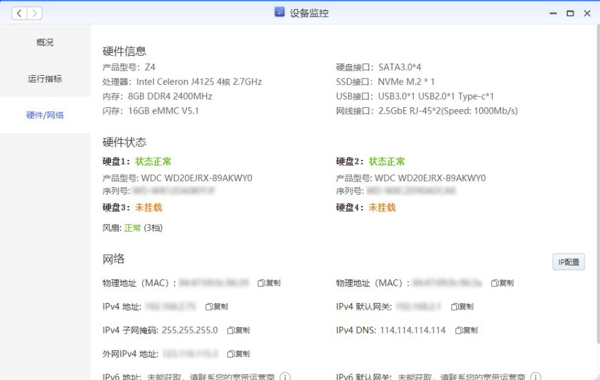The height and width of the screenshot is (380, 600).
Task: Click 硬盘1 状态正常 status text
Action: click(153, 162)
